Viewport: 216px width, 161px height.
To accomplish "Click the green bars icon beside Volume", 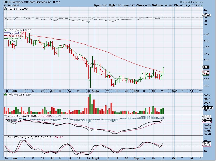I will (x=5, y=94).
